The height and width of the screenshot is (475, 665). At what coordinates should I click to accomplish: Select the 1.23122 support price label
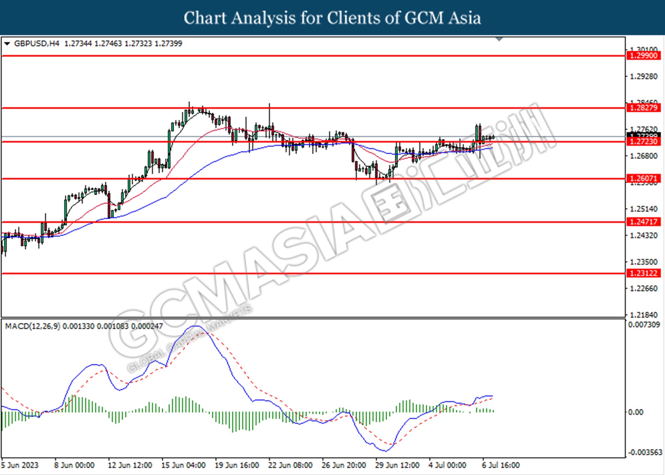[x=643, y=273]
